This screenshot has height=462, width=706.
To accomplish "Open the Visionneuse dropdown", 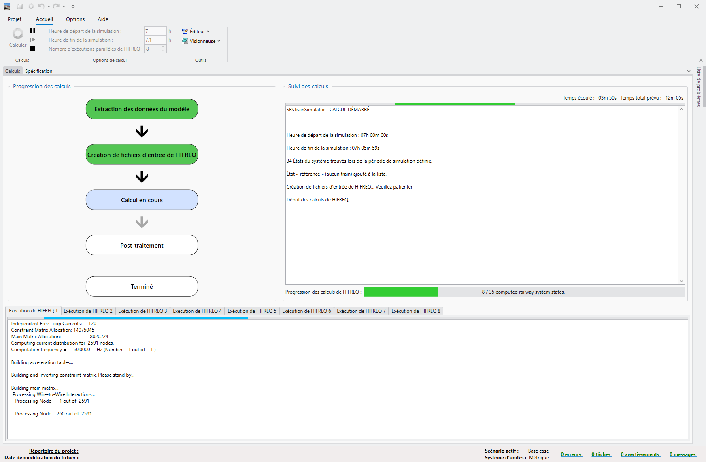I will (201, 41).
